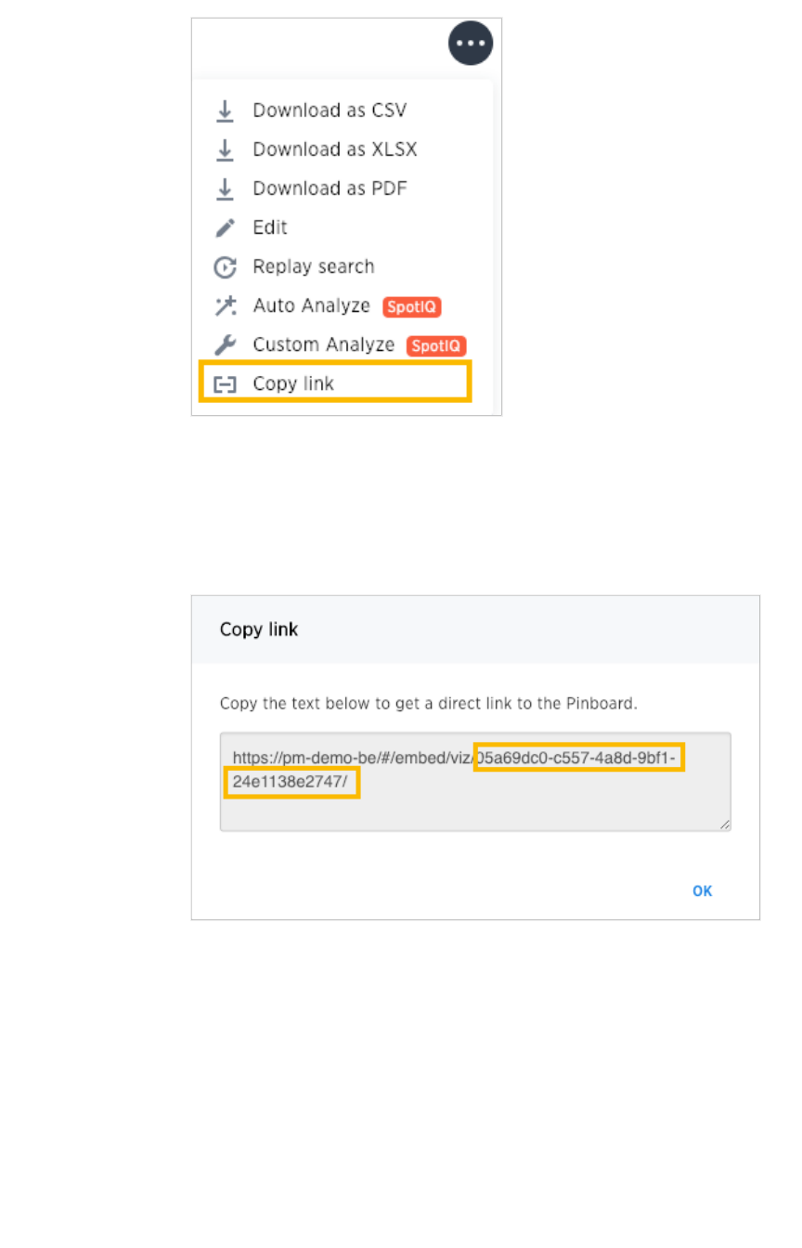802x1248 pixels.
Task: Click inside the embed link text box
Action: [x=474, y=803]
